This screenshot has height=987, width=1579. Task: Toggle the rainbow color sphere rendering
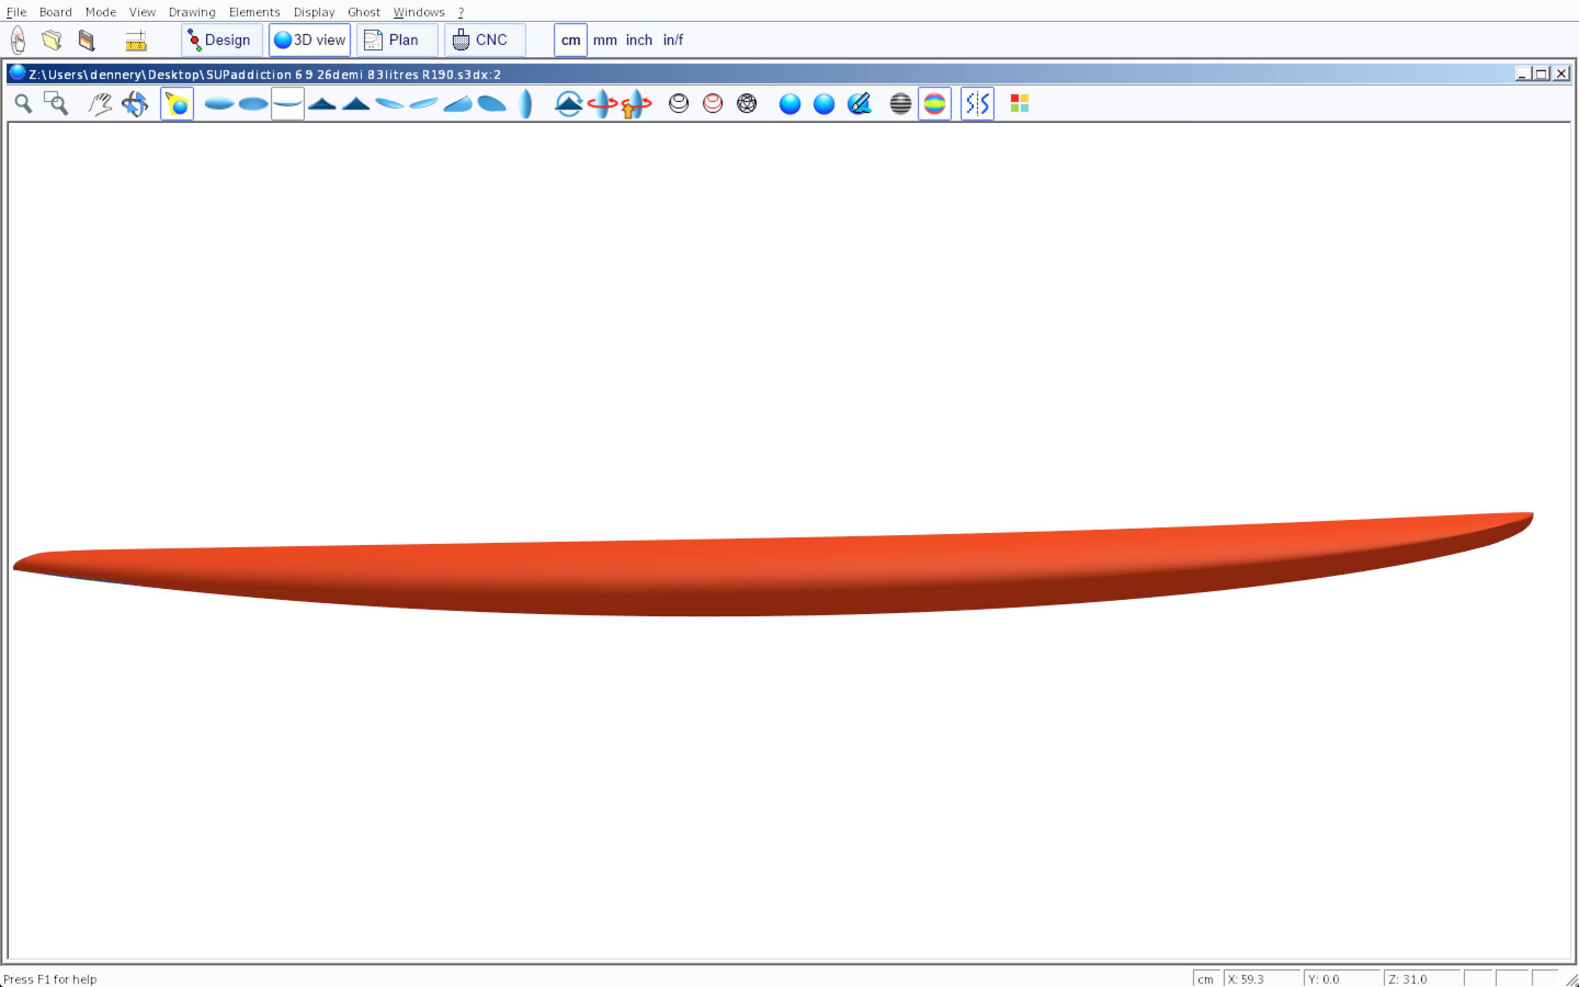[934, 104]
